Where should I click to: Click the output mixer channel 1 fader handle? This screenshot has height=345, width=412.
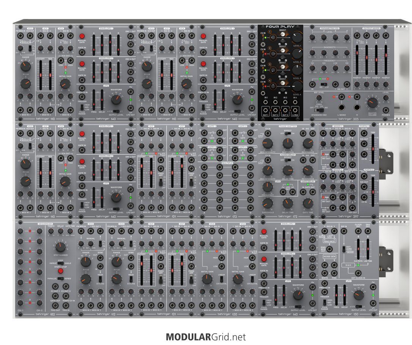point(357,53)
